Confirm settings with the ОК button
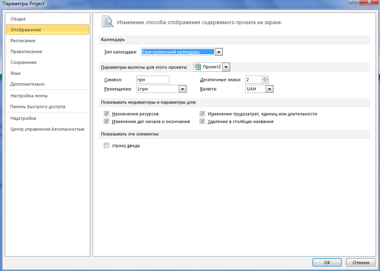This screenshot has height=271, width=380. (327, 262)
